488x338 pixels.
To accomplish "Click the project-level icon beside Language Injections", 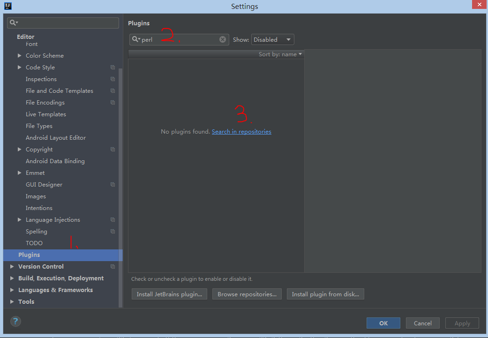I will (113, 220).
